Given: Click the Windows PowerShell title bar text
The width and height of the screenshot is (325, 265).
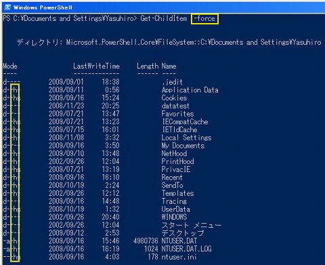Looking at the screenshot, I should click(43, 7).
